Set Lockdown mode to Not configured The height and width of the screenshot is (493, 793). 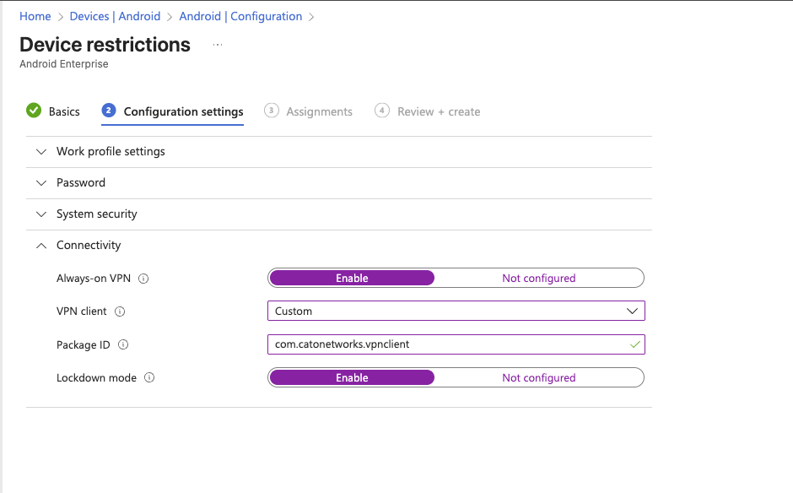click(538, 377)
